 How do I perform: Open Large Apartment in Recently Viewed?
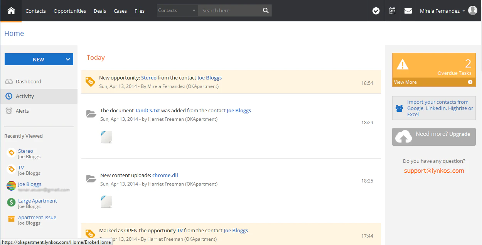pyautogui.click(x=37, y=201)
